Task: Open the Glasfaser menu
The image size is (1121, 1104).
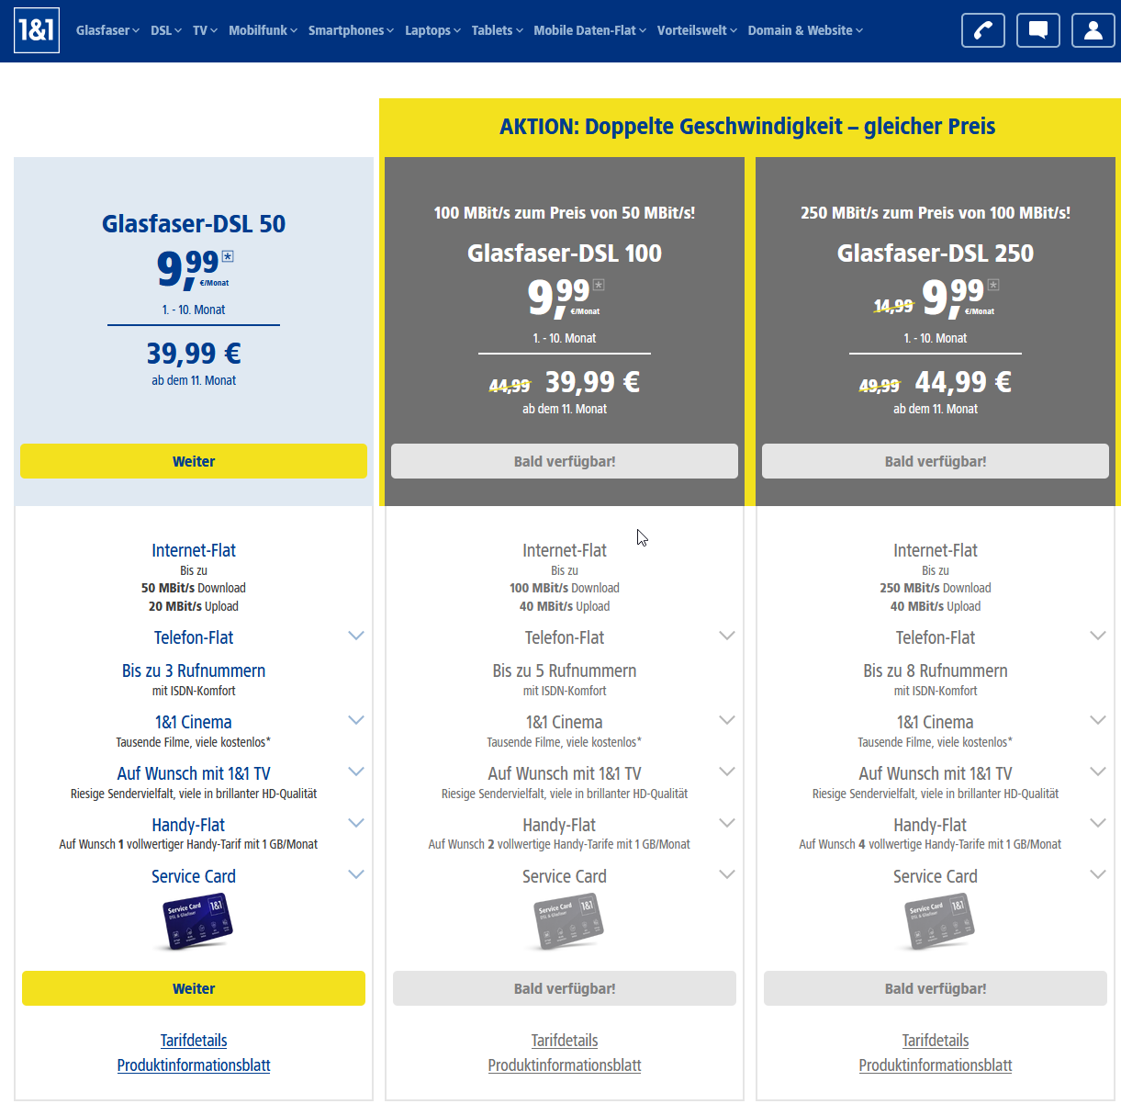Action: [x=107, y=30]
